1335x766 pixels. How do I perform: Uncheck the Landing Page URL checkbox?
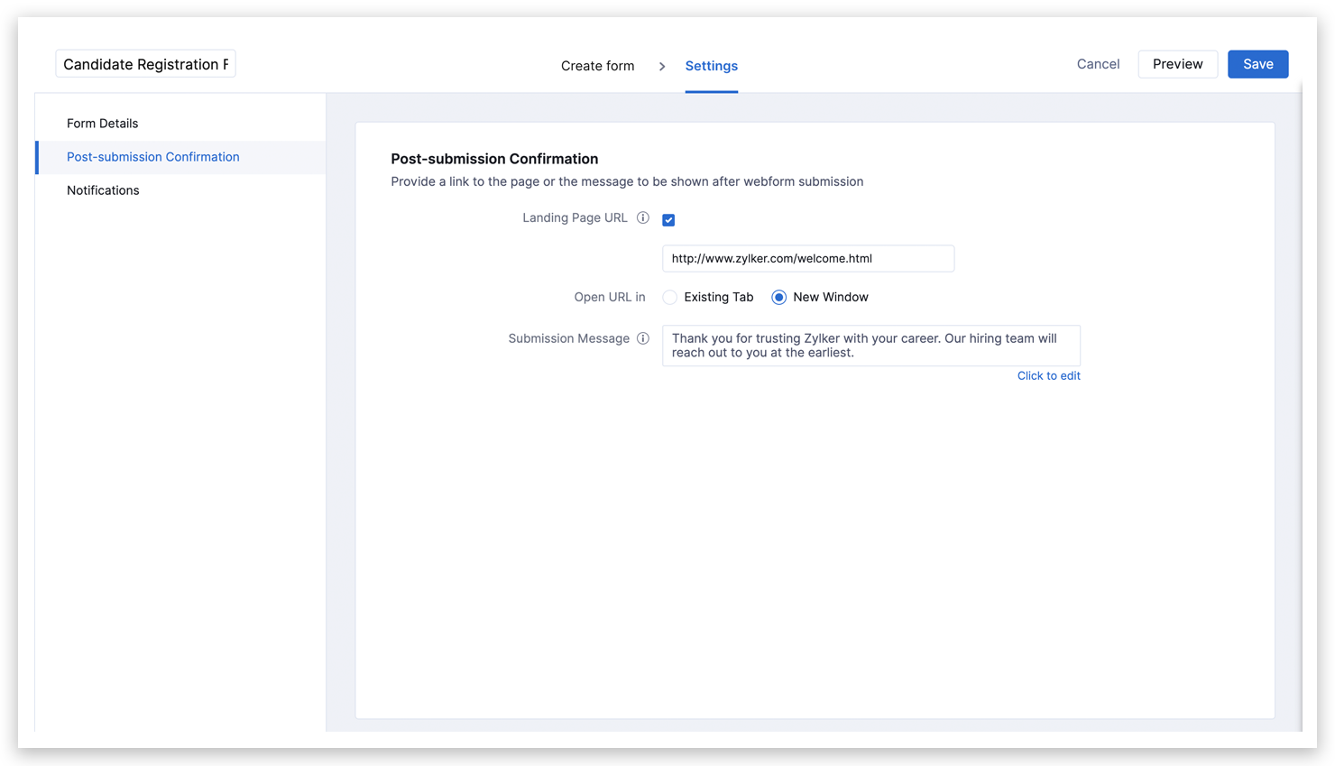(668, 220)
